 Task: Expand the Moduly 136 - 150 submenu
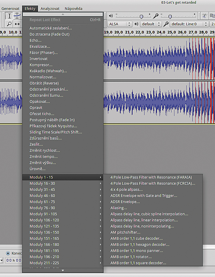click(x=63, y=232)
